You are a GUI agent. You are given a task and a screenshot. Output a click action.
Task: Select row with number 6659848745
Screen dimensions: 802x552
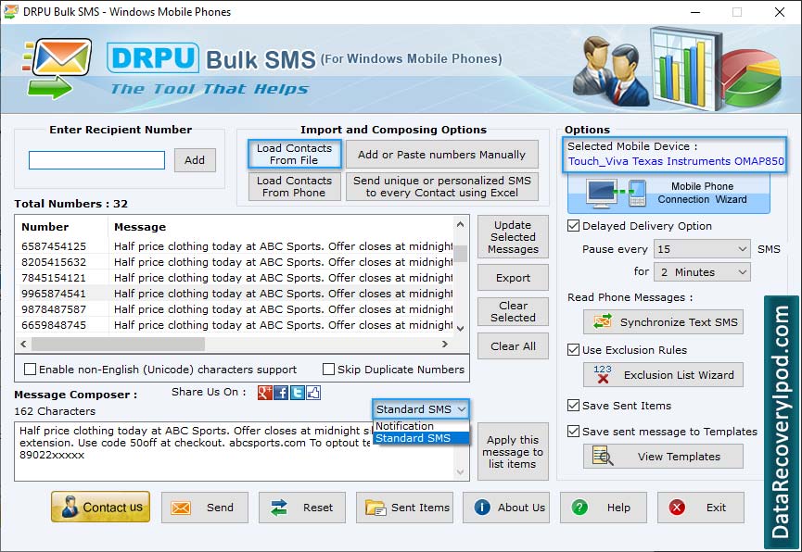point(236,325)
